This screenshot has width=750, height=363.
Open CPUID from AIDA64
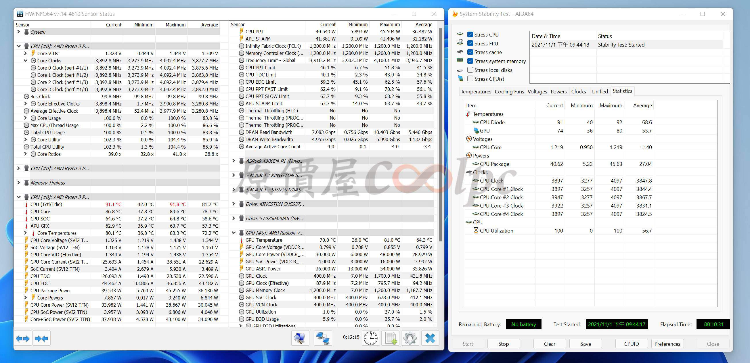pos(631,344)
